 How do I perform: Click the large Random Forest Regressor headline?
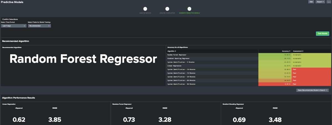pyautogui.click(x=83, y=59)
